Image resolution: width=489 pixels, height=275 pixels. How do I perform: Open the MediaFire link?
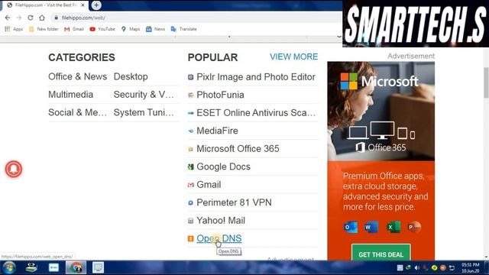click(217, 131)
